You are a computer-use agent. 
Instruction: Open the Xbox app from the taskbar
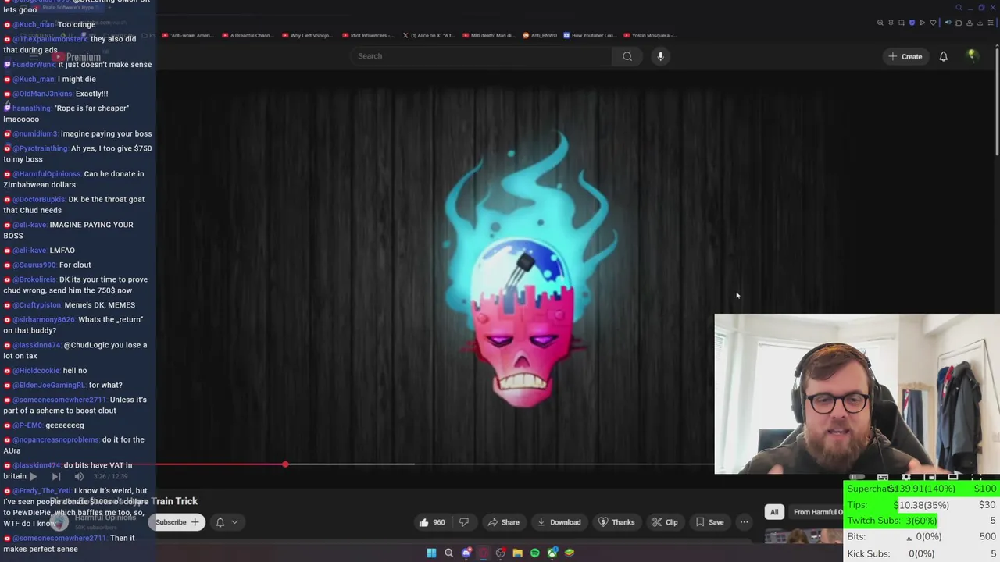552,553
